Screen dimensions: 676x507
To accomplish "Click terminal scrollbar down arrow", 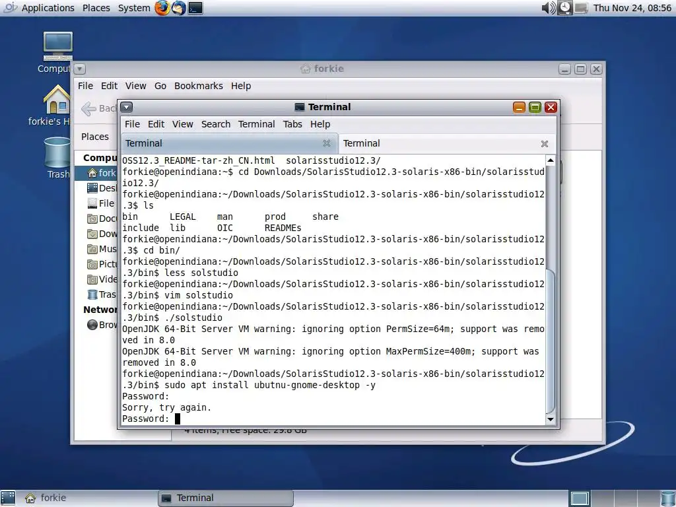I will coord(551,419).
